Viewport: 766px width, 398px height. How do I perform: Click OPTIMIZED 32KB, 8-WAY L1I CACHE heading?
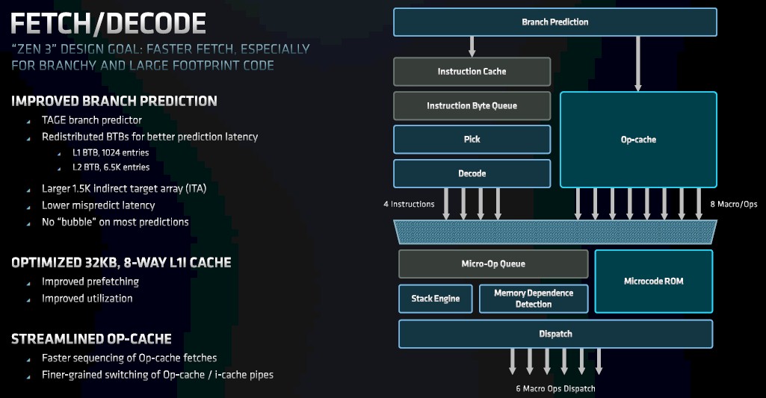(x=121, y=263)
